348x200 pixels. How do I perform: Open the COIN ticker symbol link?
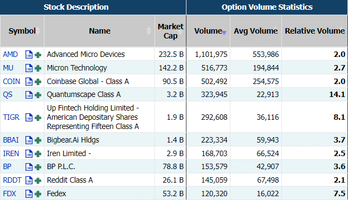click(x=11, y=81)
